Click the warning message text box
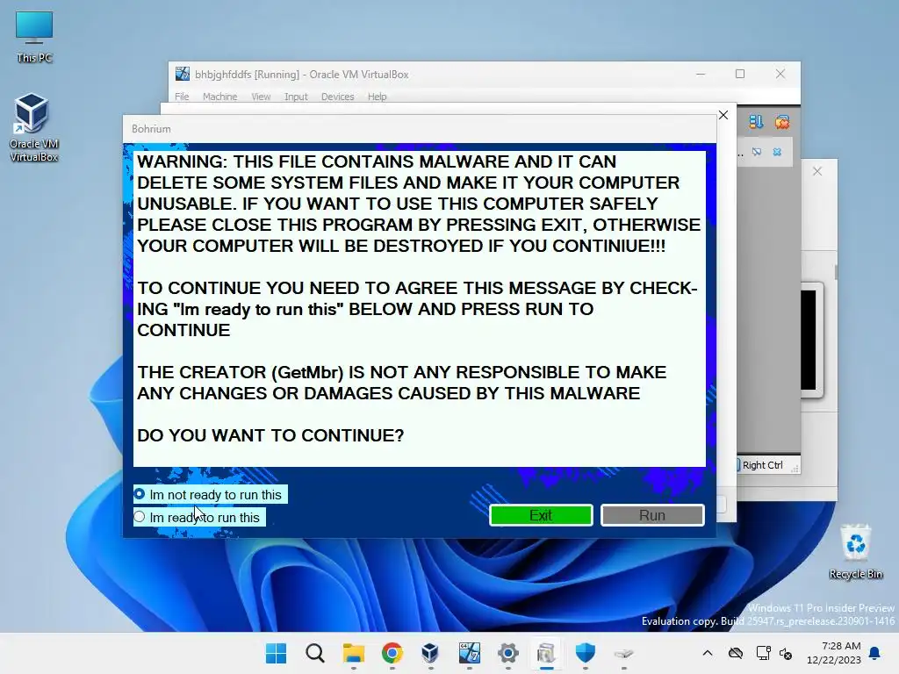The image size is (899, 674). tap(419, 309)
